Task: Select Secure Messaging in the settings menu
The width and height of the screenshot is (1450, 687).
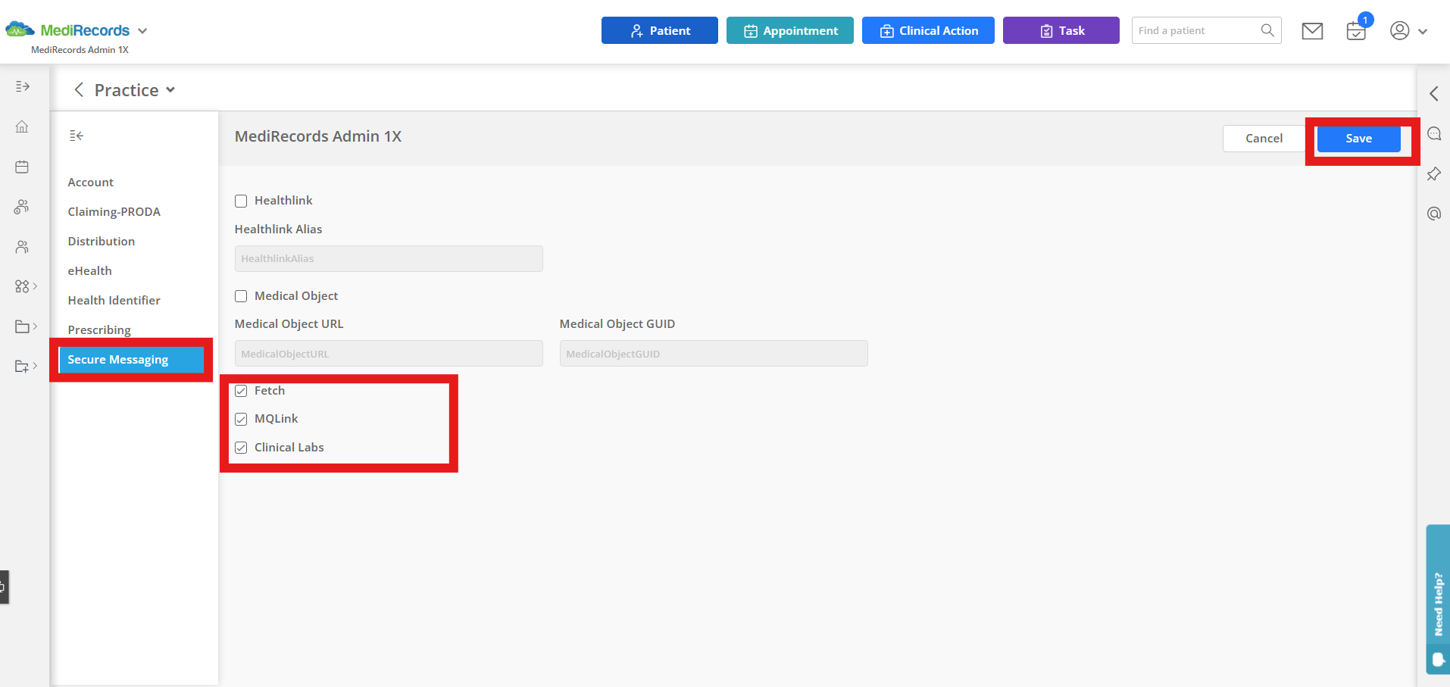Action: [131, 360]
